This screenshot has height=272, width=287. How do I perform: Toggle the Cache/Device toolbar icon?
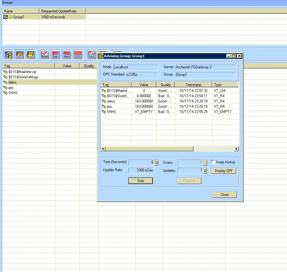pos(78,54)
